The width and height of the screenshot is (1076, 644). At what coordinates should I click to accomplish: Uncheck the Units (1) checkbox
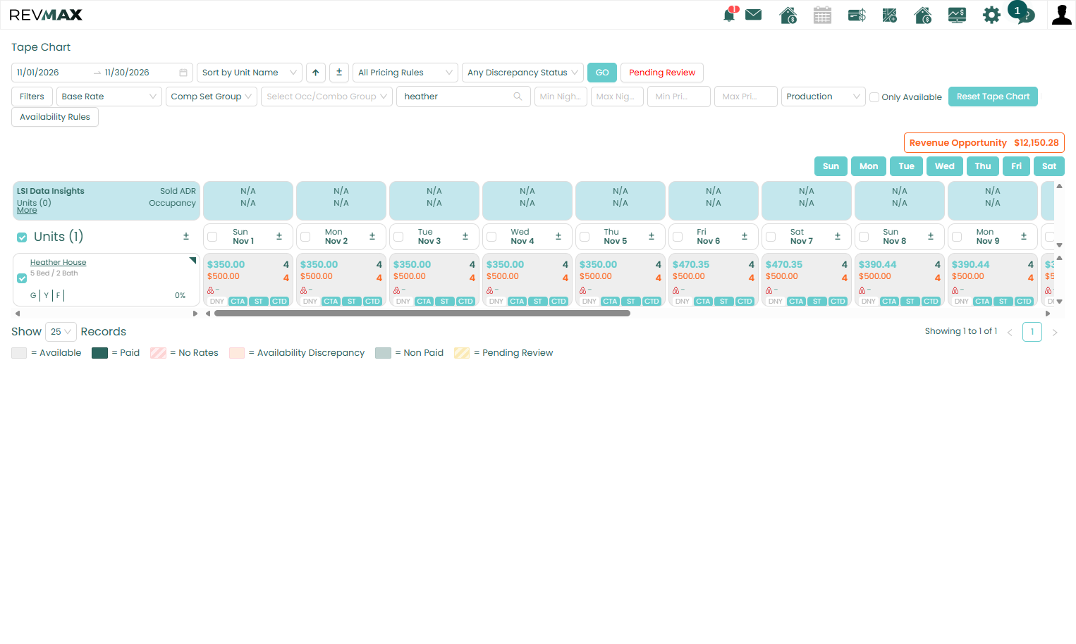(22, 237)
